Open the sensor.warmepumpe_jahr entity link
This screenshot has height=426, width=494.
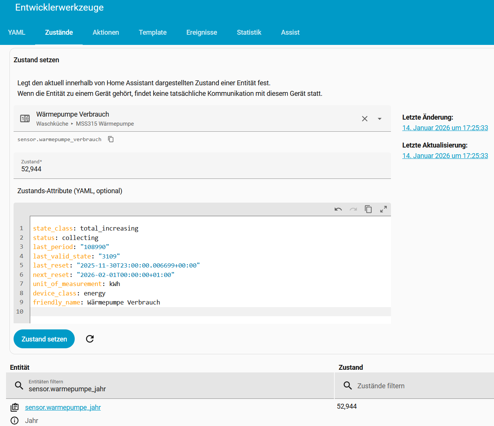63,408
